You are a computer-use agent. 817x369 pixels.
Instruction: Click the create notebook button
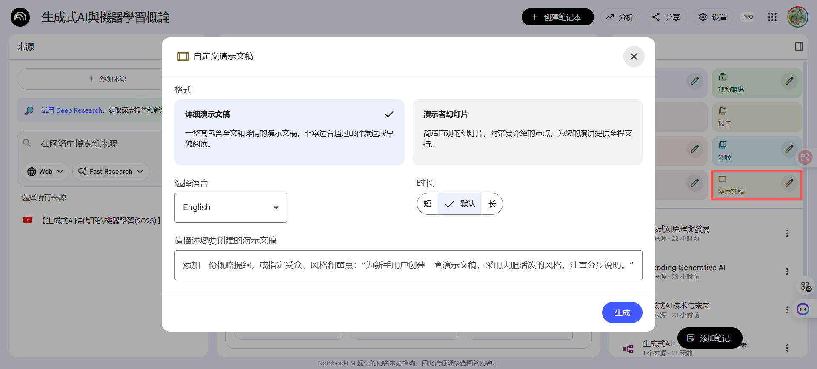click(557, 17)
